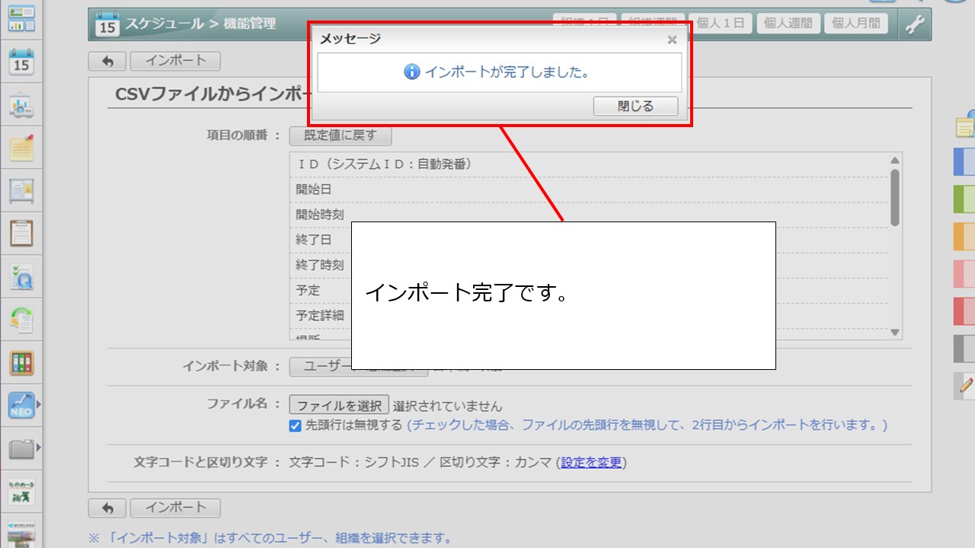
Task: Open the yellow sticky memo sidebar icon
Action: coord(21,148)
